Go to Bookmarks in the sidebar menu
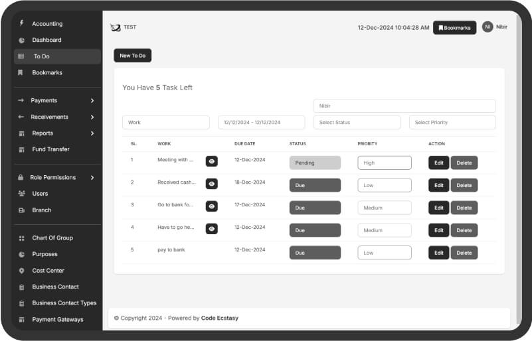This screenshot has height=341, width=532. 47,73
